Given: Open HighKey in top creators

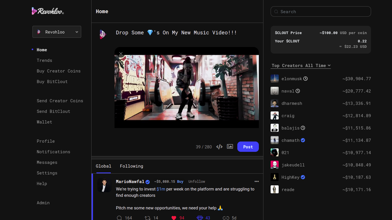Looking at the screenshot, I should pos(290,177).
